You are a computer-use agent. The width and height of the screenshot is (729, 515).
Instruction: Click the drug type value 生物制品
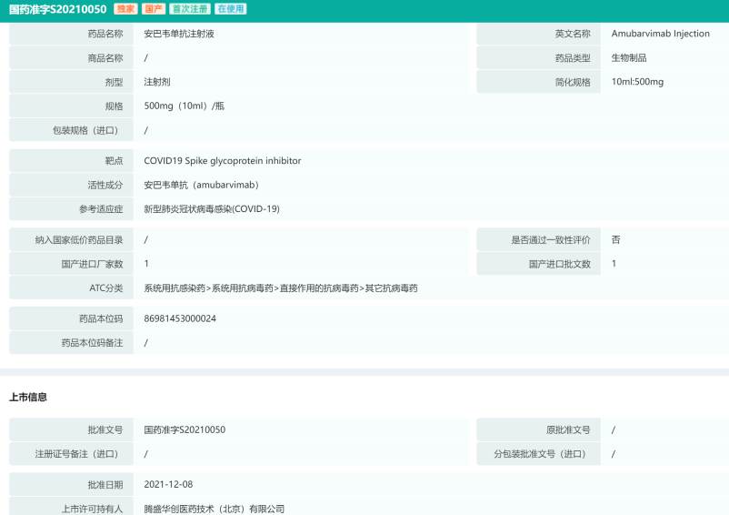pyautogui.click(x=629, y=58)
